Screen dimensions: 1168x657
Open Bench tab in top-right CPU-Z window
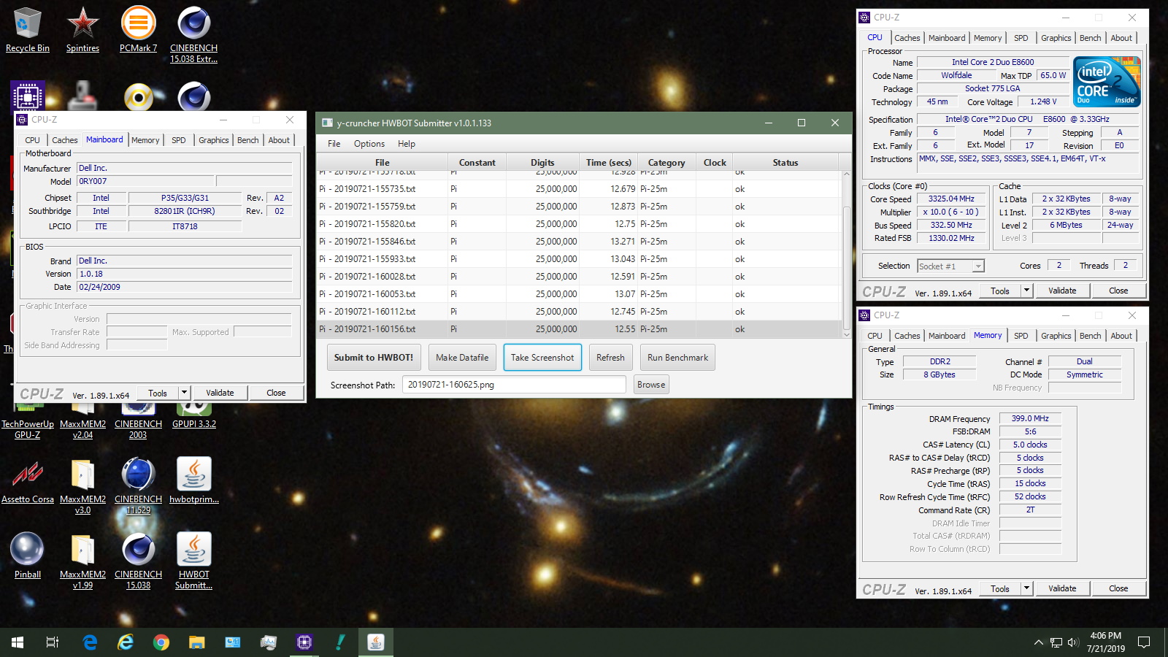click(x=1091, y=38)
